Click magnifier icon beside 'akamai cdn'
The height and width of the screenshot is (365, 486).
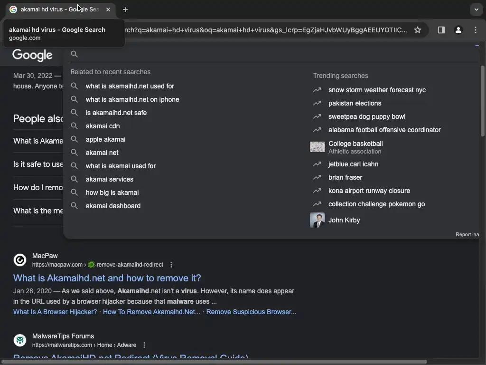point(74,125)
